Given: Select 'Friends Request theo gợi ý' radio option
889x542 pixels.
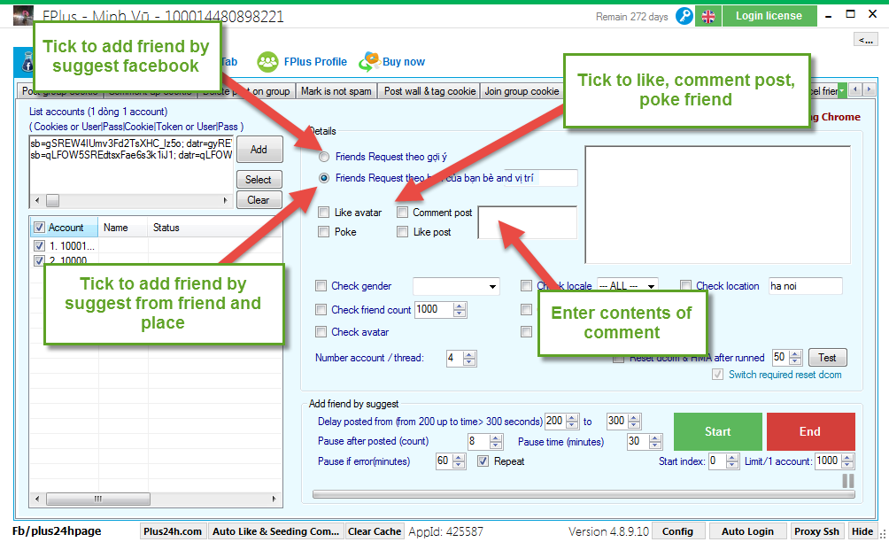Looking at the screenshot, I should tap(324, 157).
